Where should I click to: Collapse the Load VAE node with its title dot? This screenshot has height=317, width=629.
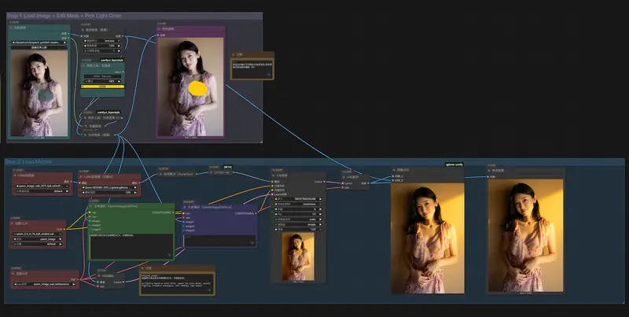click(13, 274)
